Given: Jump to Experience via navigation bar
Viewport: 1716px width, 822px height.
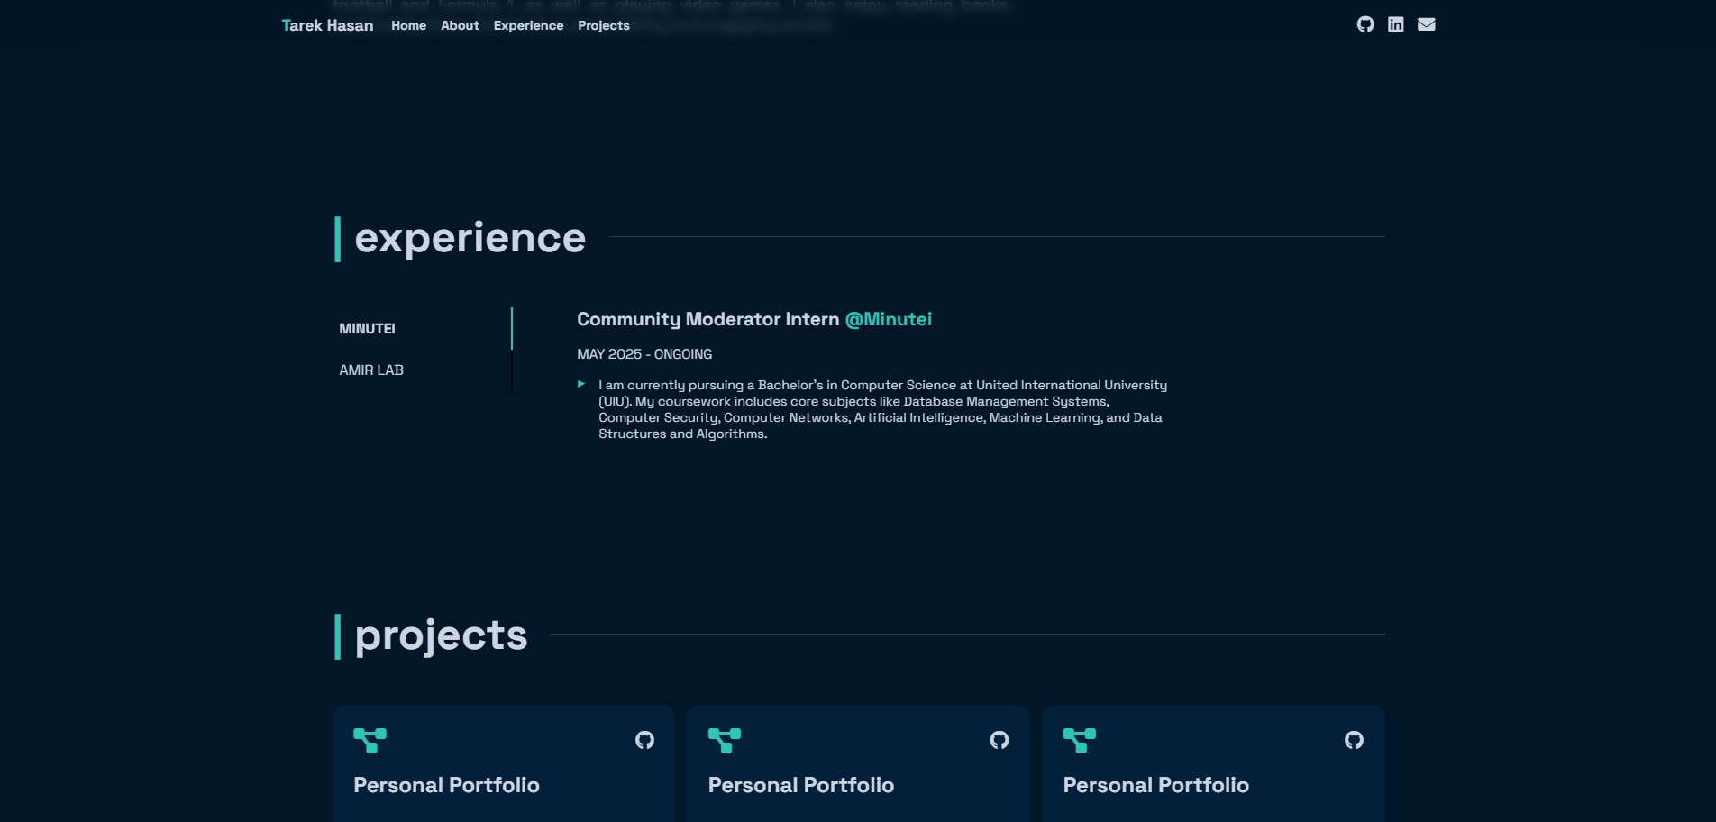Looking at the screenshot, I should point(528,25).
